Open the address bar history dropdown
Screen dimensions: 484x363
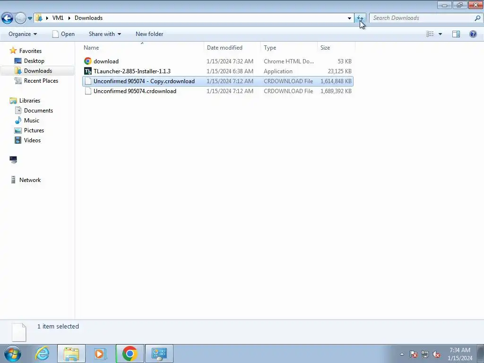coord(349,18)
